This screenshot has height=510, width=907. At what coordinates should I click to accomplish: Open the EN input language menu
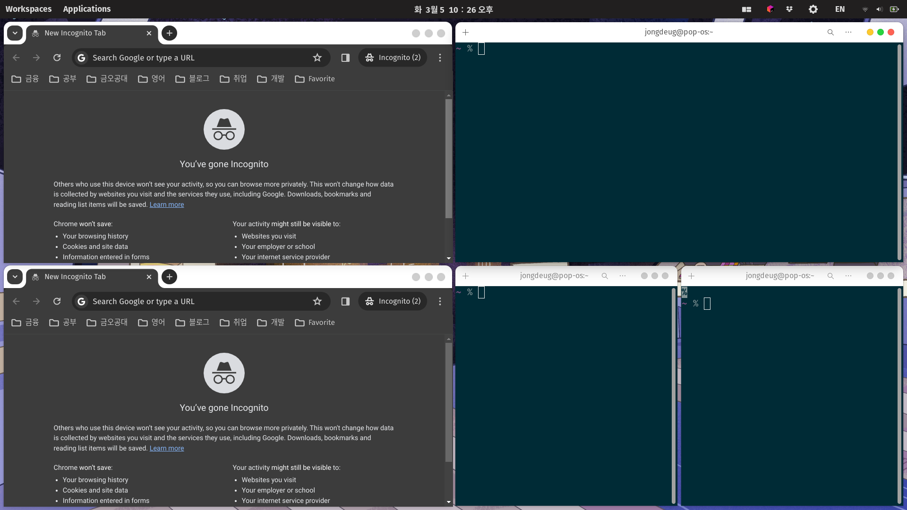839,9
